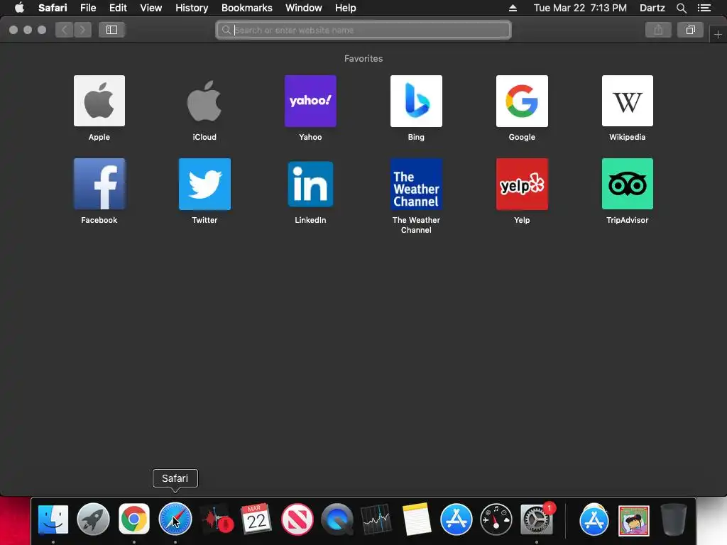Open App Store from the Dock
727x545 pixels.
[457, 519]
